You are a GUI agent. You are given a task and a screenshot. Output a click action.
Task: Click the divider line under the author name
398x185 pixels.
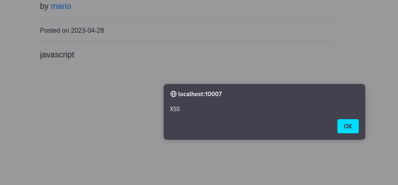click(x=187, y=19)
